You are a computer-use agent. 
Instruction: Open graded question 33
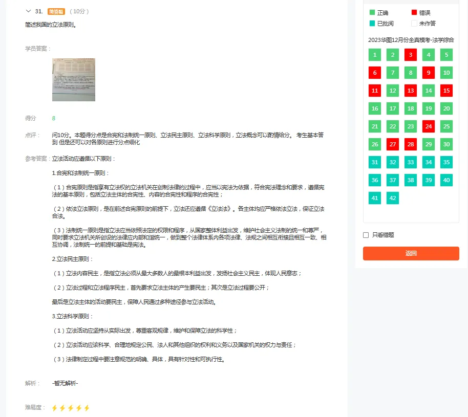(411, 162)
